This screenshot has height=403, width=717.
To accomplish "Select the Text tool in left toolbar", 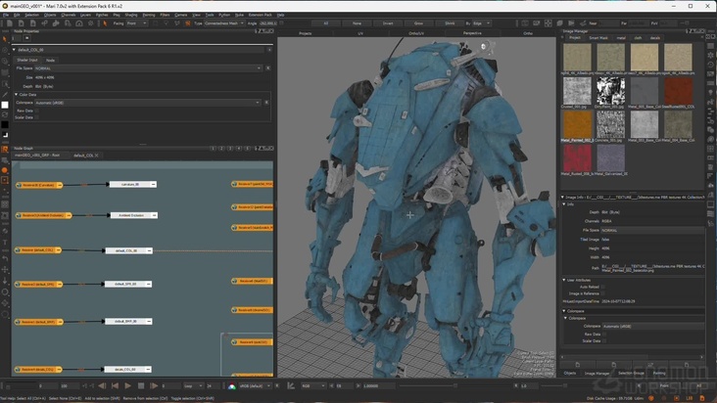I will pyautogui.click(x=5, y=243).
